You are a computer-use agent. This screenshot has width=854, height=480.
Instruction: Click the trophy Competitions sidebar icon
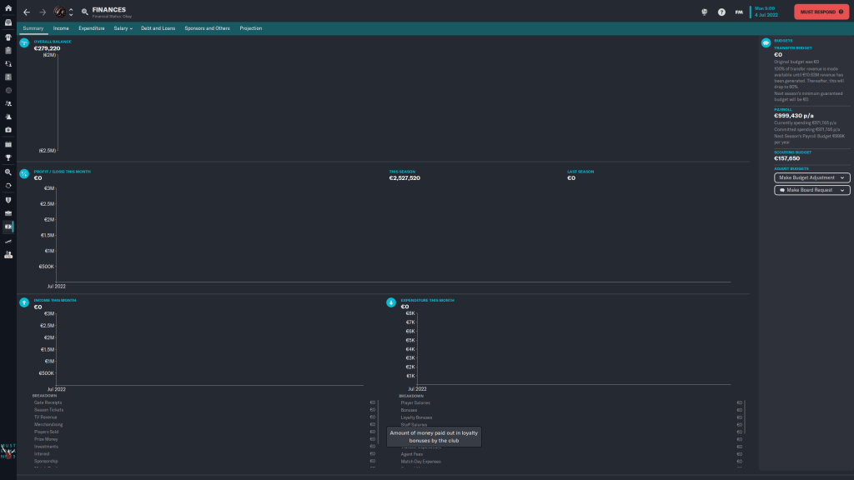click(8, 157)
